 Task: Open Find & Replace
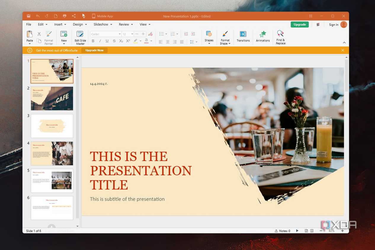click(x=281, y=37)
